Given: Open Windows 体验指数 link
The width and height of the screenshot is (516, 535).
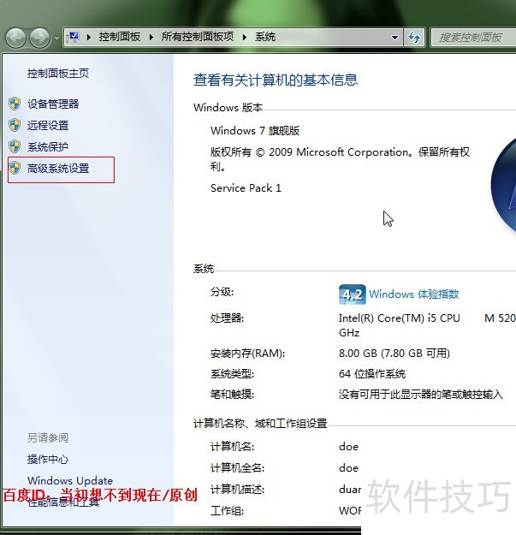Looking at the screenshot, I should pos(413,294).
